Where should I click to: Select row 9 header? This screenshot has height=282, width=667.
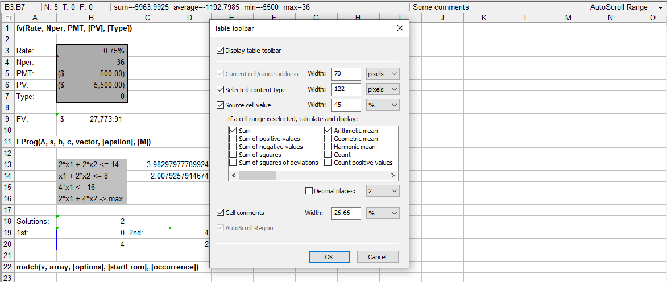7,119
